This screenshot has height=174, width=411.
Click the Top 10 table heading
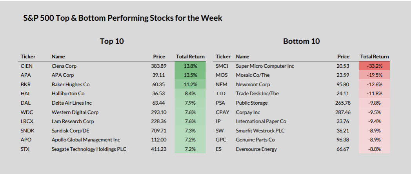[x=112, y=41]
